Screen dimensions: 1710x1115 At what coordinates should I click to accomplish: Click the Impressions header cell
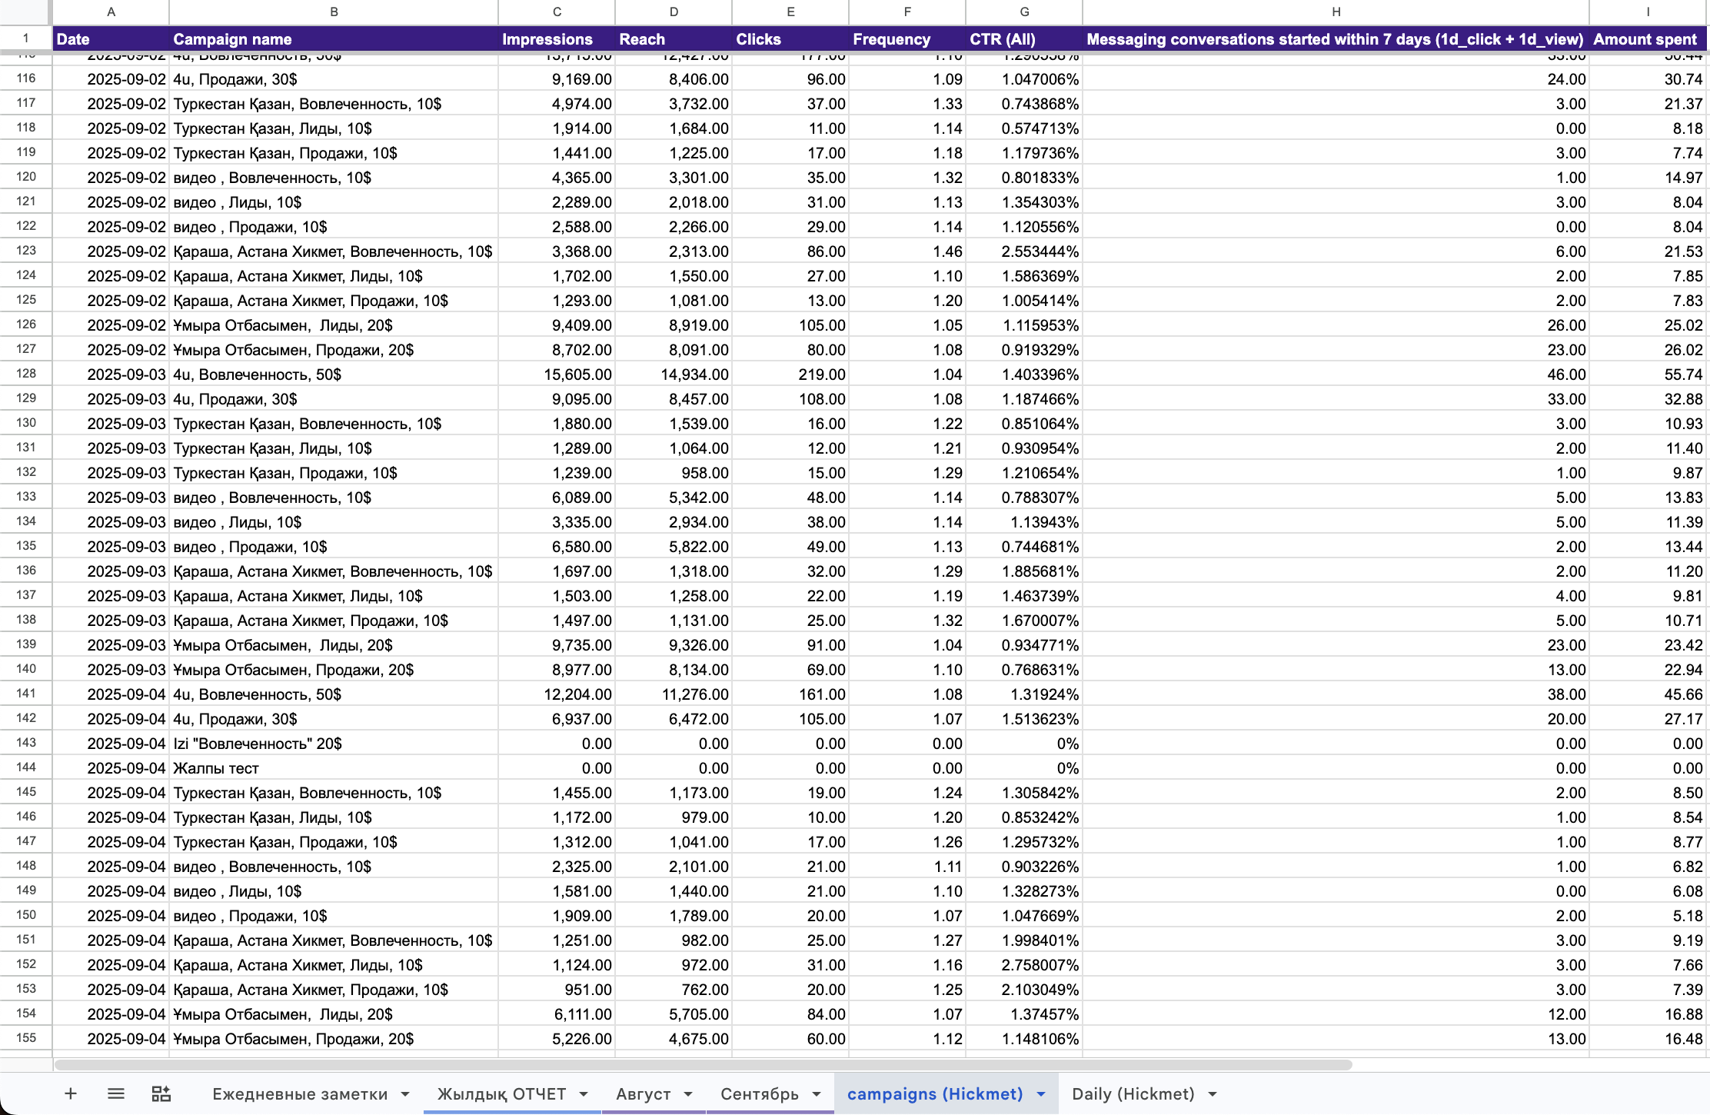coord(557,39)
